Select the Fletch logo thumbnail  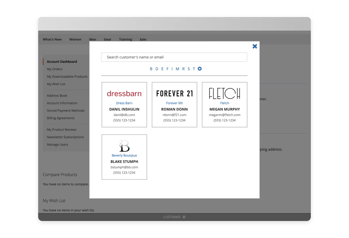(224, 93)
